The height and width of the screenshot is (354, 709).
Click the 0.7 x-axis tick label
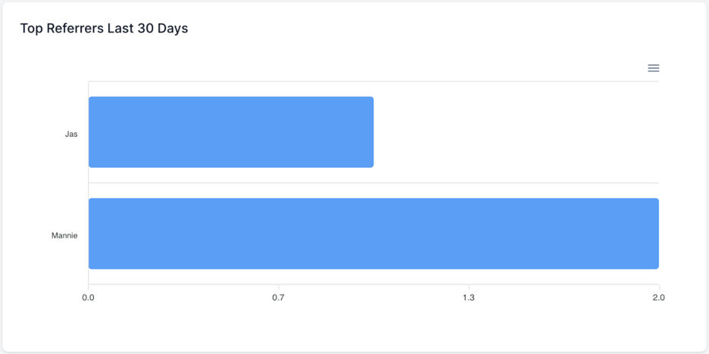point(279,297)
